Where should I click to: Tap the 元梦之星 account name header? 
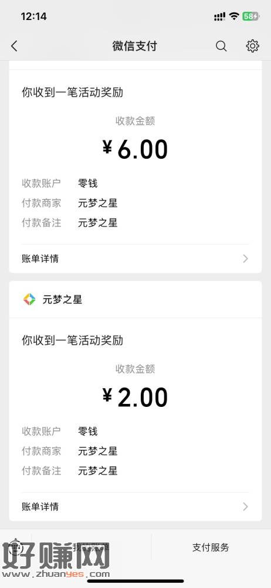tap(62, 300)
